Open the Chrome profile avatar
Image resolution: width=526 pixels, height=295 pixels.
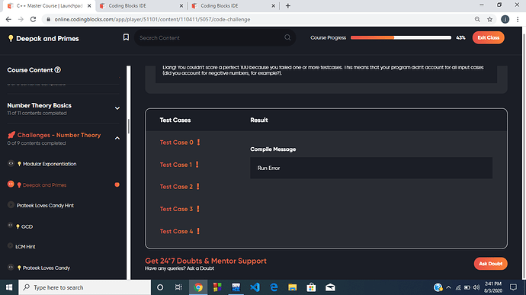(x=505, y=20)
